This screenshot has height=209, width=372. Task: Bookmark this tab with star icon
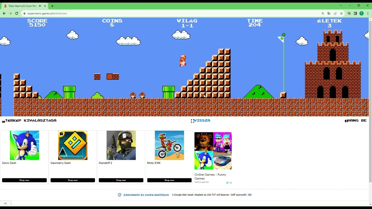[341, 13]
